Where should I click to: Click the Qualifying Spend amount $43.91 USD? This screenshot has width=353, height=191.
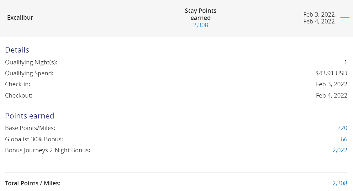pyautogui.click(x=331, y=73)
